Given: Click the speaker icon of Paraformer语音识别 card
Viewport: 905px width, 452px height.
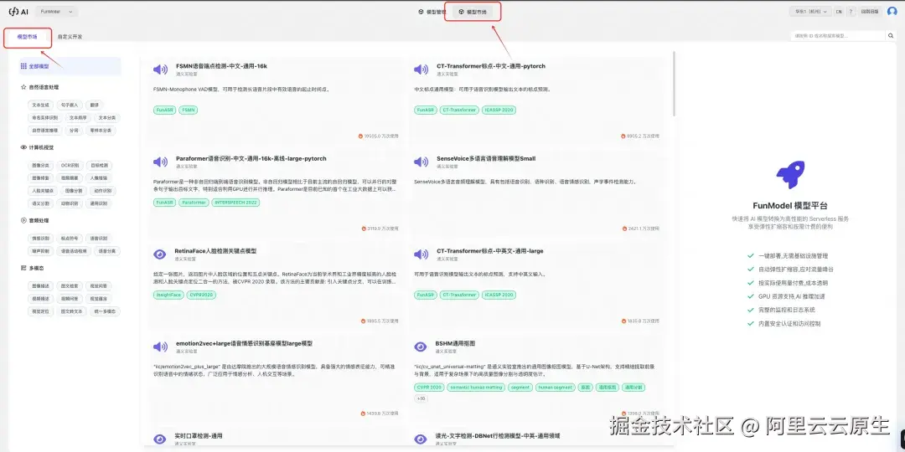Looking at the screenshot, I should [x=160, y=162].
